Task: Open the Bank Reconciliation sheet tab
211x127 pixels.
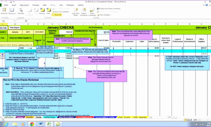Action: [x=66, y=117]
